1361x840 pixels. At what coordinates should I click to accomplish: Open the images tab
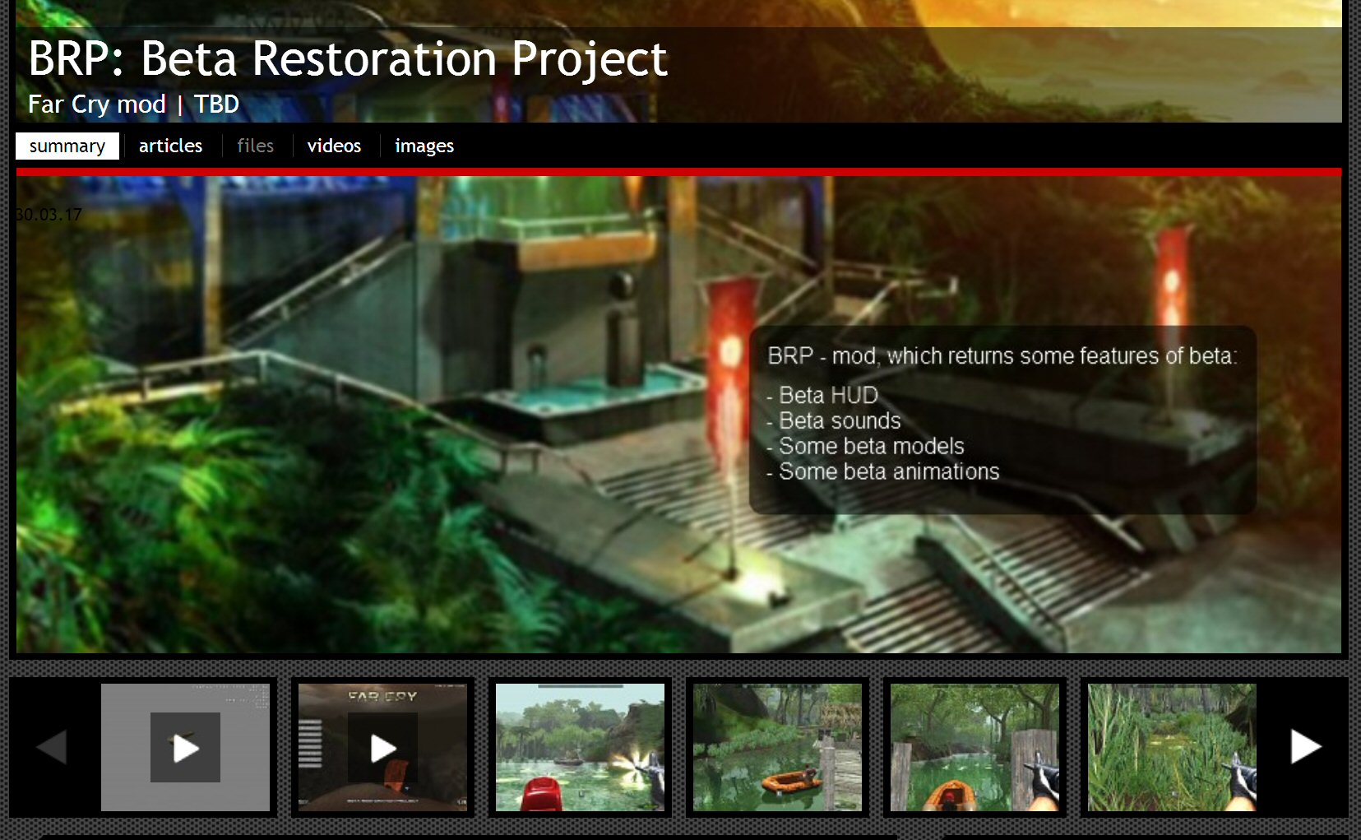[424, 146]
